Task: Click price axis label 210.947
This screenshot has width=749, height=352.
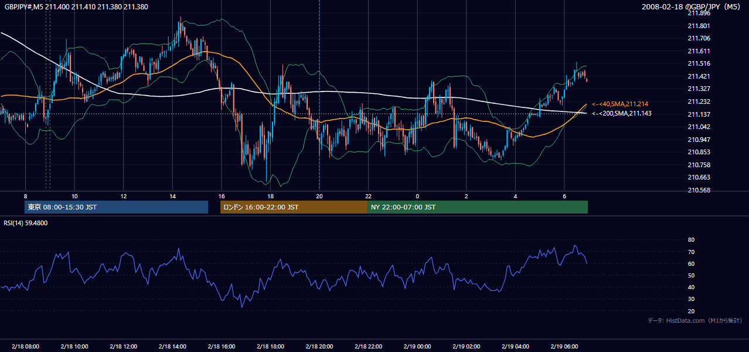Action: tap(699, 140)
